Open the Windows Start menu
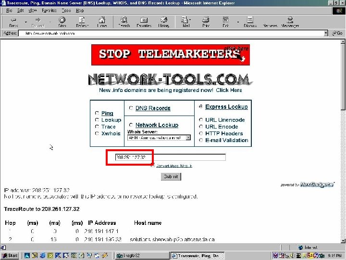The image size is (346, 260). click(x=10, y=256)
